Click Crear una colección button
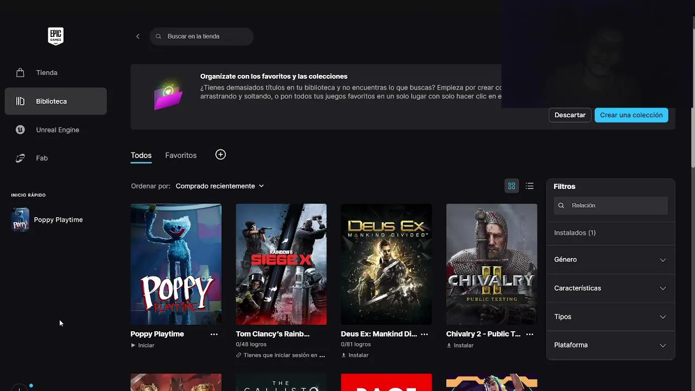Screen dimensions: 695x391 point(631,115)
